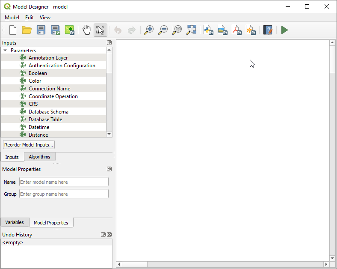Export the model as a Python script
The height and width of the screenshot is (269, 337).
click(208, 30)
